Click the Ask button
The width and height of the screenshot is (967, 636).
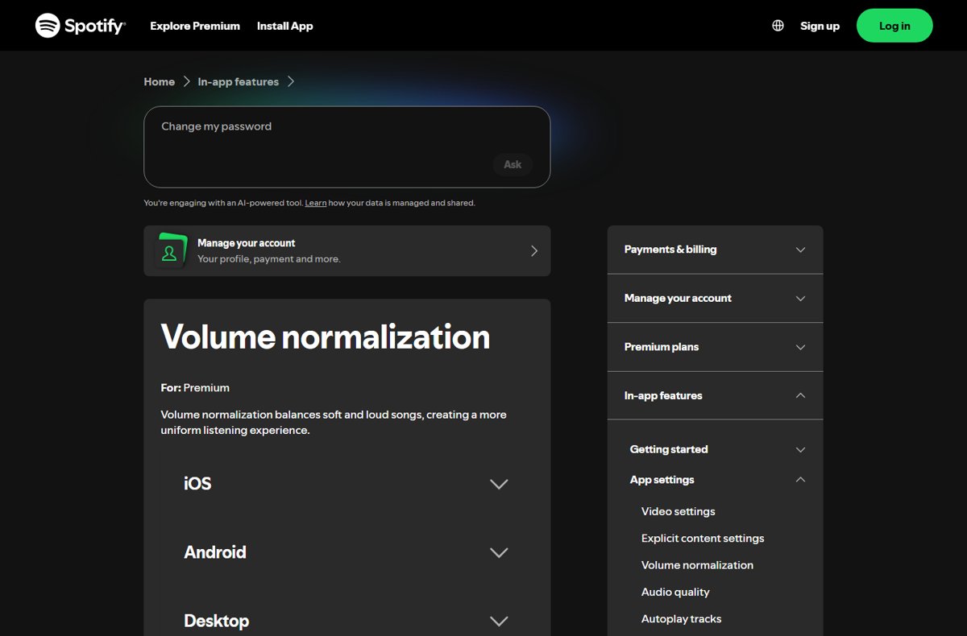pyautogui.click(x=513, y=164)
